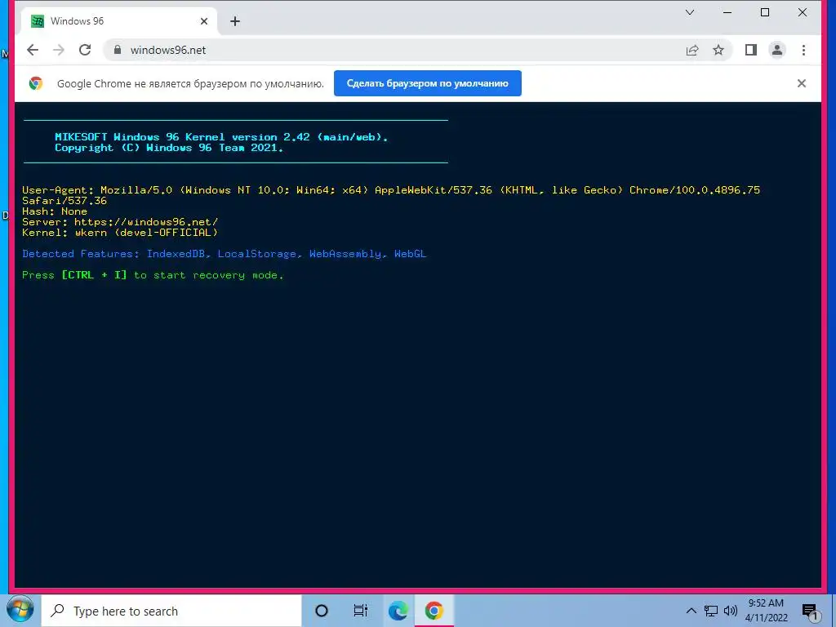836x627 pixels.
Task: Go back using the browser back arrow
Action: (x=33, y=50)
